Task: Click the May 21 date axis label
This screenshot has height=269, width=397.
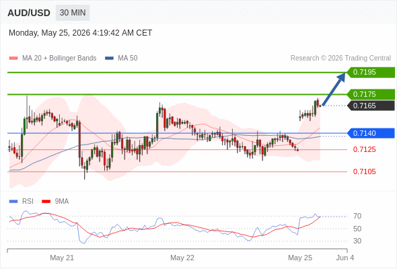Action: (62, 258)
